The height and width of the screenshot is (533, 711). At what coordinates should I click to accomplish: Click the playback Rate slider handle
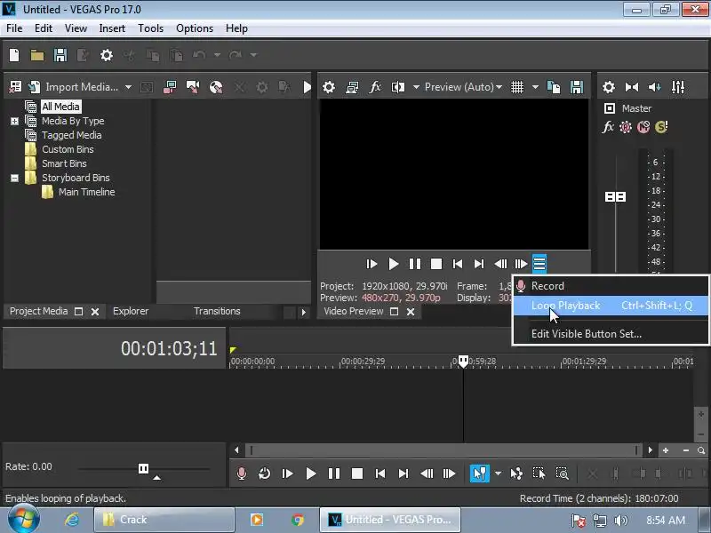click(x=143, y=468)
